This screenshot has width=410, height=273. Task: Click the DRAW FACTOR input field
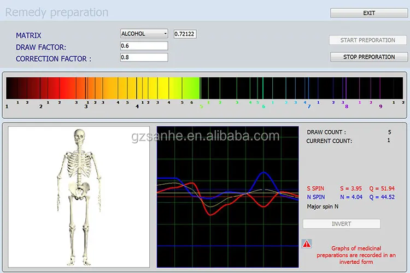(x=144, y=46)
